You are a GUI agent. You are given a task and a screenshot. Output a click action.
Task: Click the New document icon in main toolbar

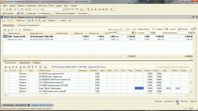[3, 10]
